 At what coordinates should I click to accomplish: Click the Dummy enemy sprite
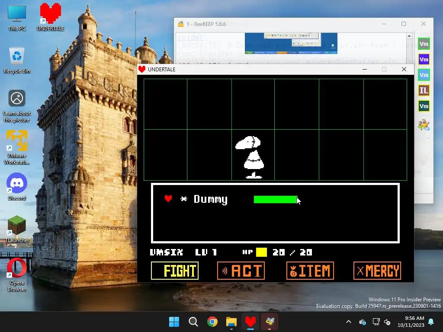click(x=250, y=157)
